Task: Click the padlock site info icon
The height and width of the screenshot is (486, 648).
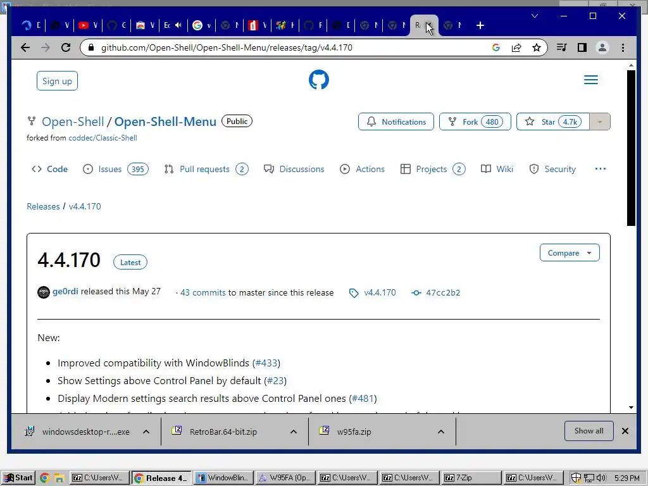Action: [x=91, y=47]
